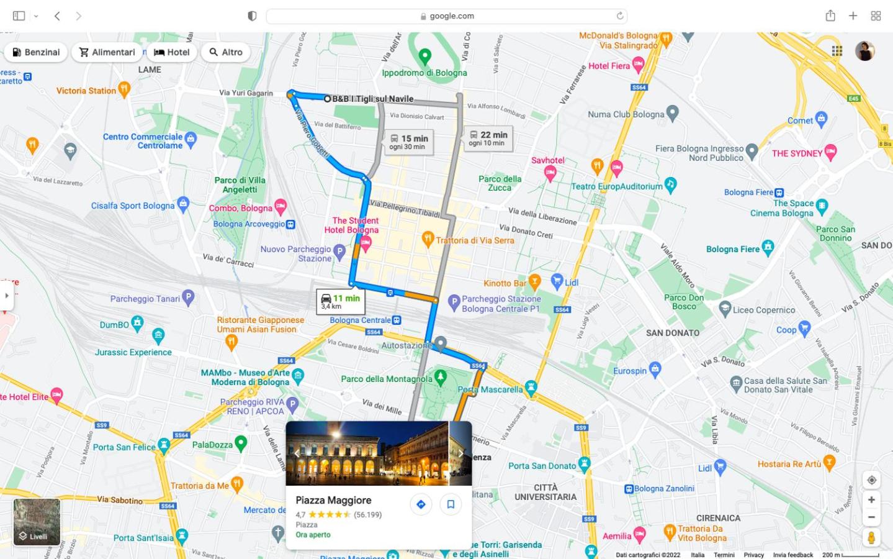Toggle the Safari sidebar
The height and width of the screenshot is (559, 893).
click(19, 16)
